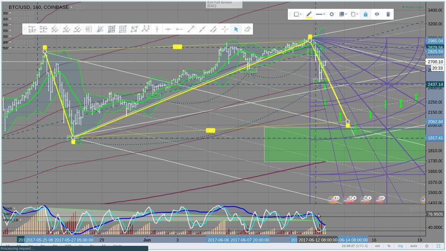Open chart properties gear in bottom bar

click(x=427, y=246)
